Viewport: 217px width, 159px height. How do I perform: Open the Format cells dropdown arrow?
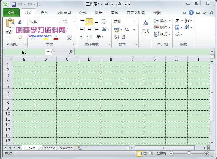pos(169,34)
